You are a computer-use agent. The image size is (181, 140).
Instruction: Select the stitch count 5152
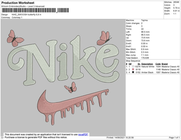[x=138, y=72]
